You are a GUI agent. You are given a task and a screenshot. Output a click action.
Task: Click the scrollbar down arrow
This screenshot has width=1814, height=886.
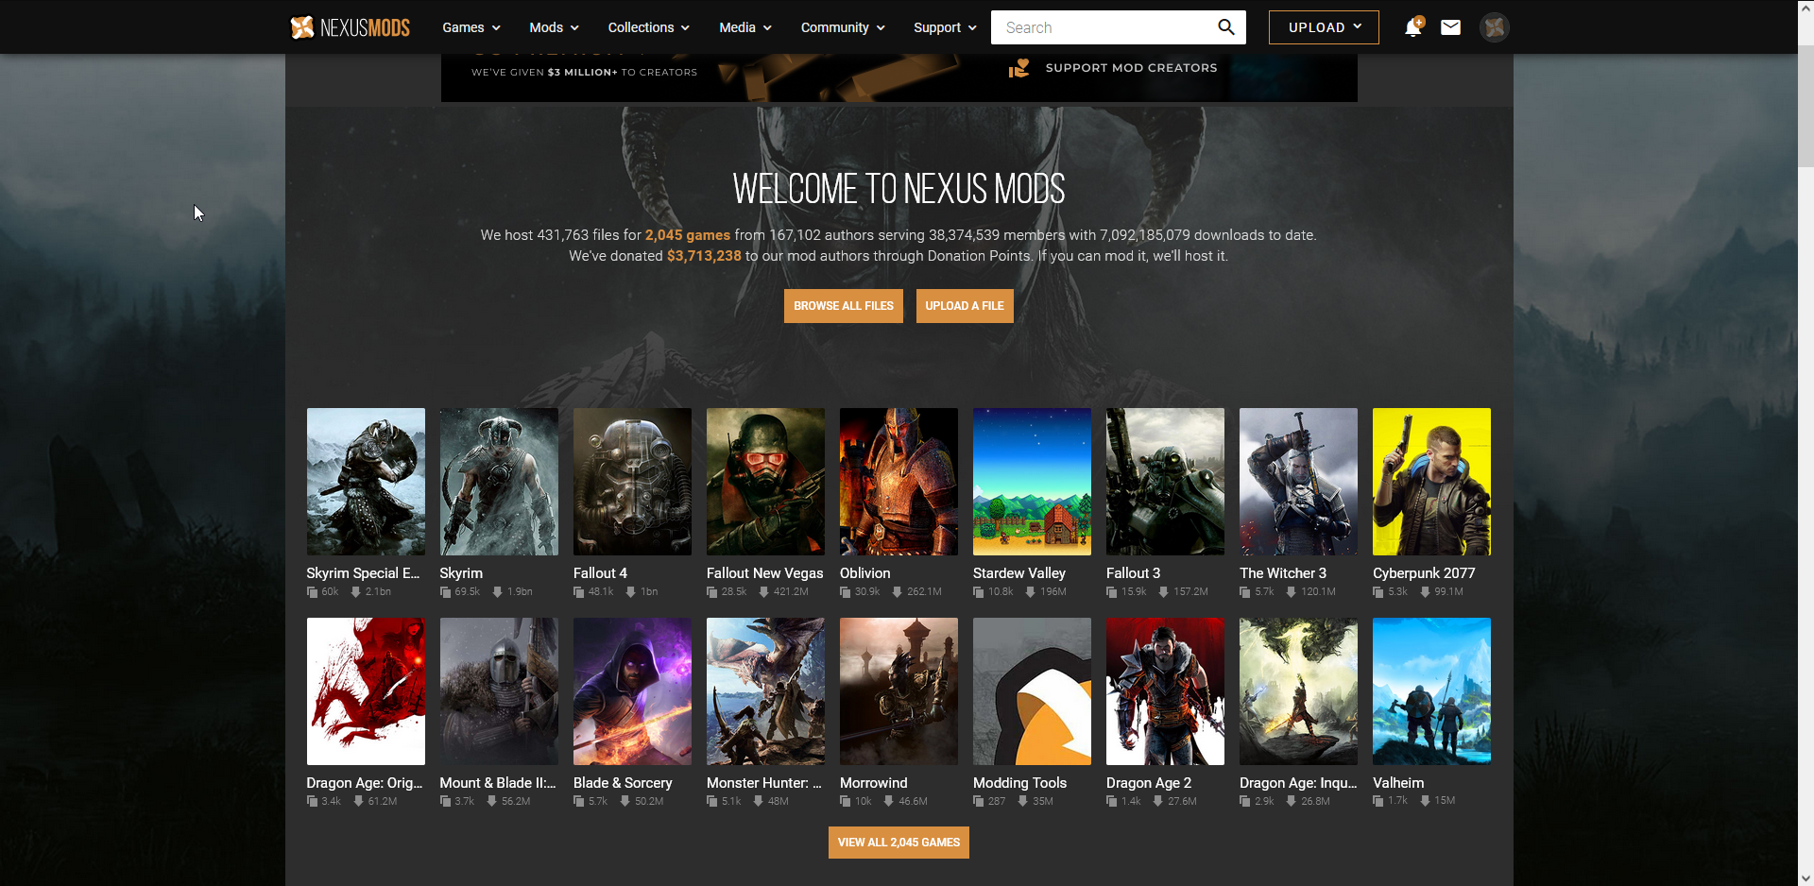click(x=1805, y=877)
